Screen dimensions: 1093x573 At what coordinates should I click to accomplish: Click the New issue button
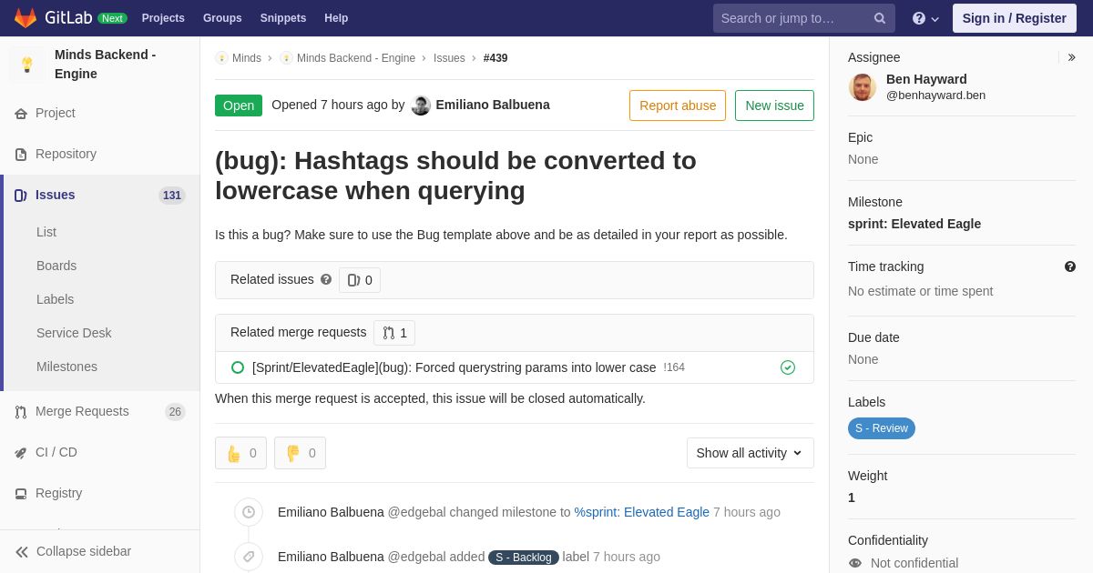pos(774,106)
